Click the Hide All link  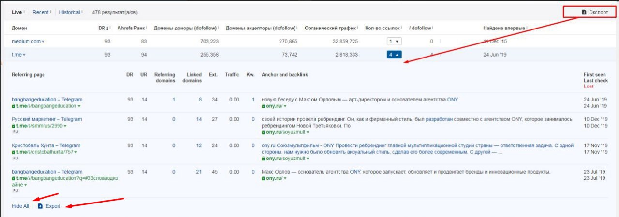tap(20, 206)
